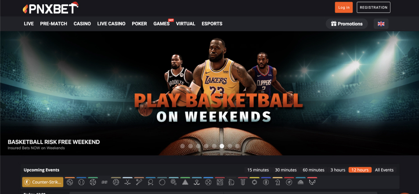Select the chess knight icon
This screenshot has width=419, height=194.
coord(278,182)
